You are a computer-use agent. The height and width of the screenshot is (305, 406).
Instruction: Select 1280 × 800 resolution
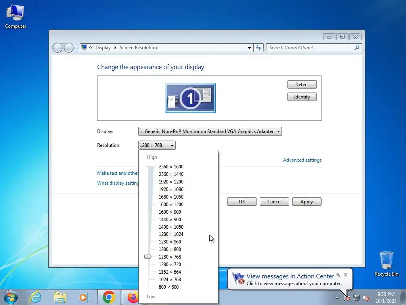coord(170,249)
